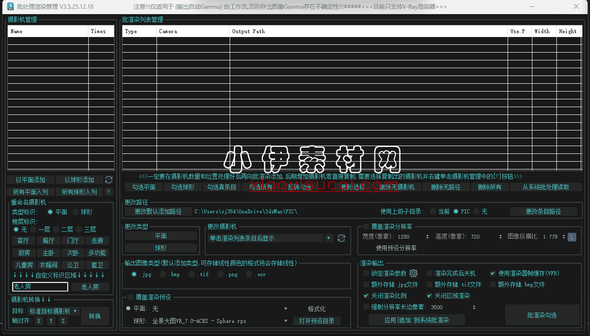Click the 批渲染勾选 button
Screen dimensions: 590x336
click(542, 316)
